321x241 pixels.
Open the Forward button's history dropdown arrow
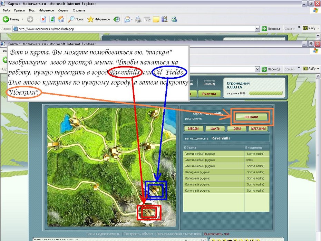(37, 19)
